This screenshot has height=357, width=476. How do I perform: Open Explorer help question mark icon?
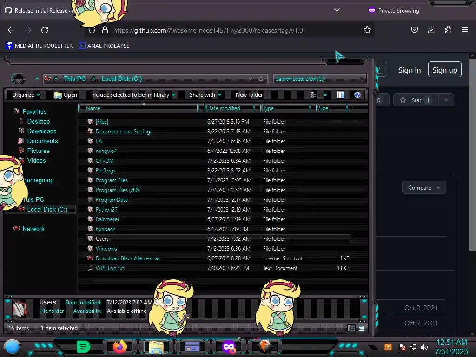357,95
